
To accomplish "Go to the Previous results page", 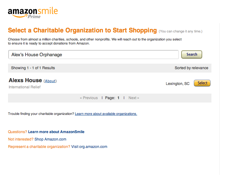I will 89,98.
